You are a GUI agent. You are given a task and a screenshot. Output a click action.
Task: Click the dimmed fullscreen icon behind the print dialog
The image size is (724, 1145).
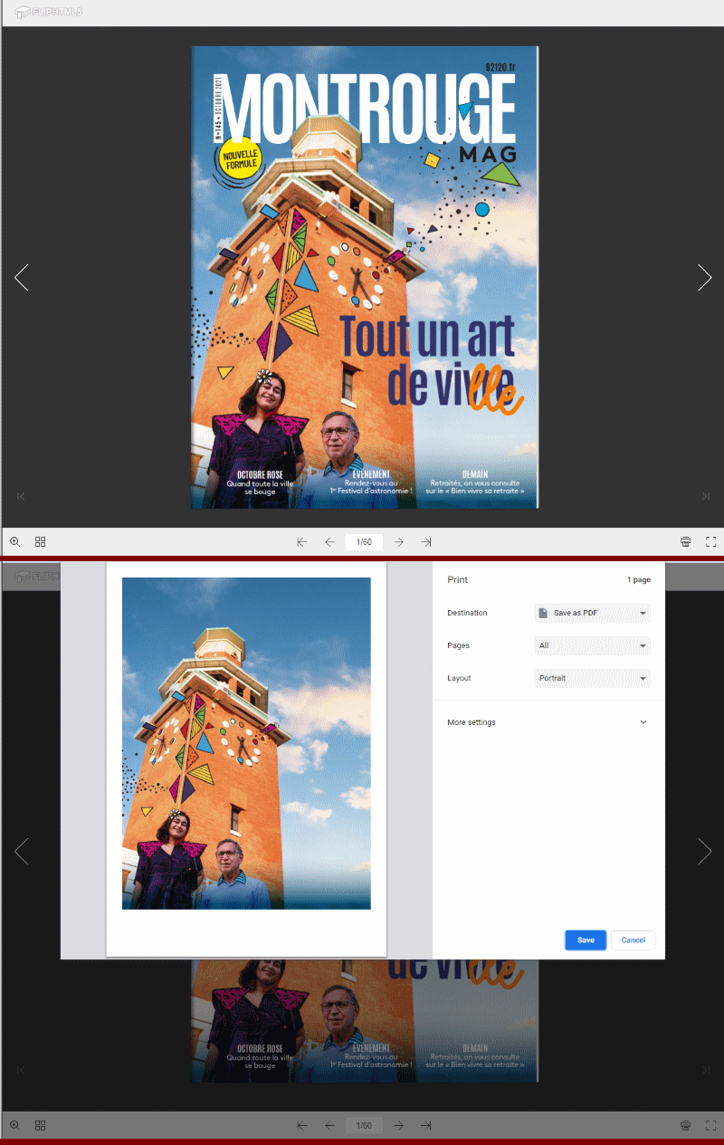pos(711,1125)
